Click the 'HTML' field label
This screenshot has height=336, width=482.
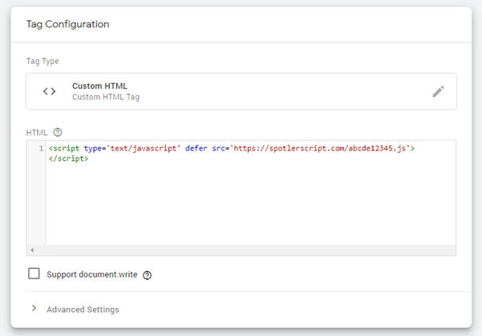37,133
